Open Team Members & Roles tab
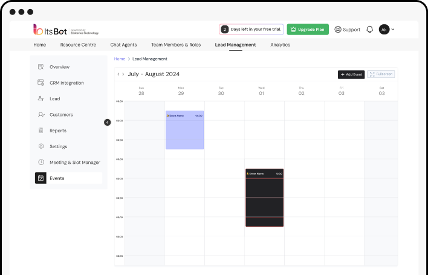The image size is (428, 275). [176, 45]
